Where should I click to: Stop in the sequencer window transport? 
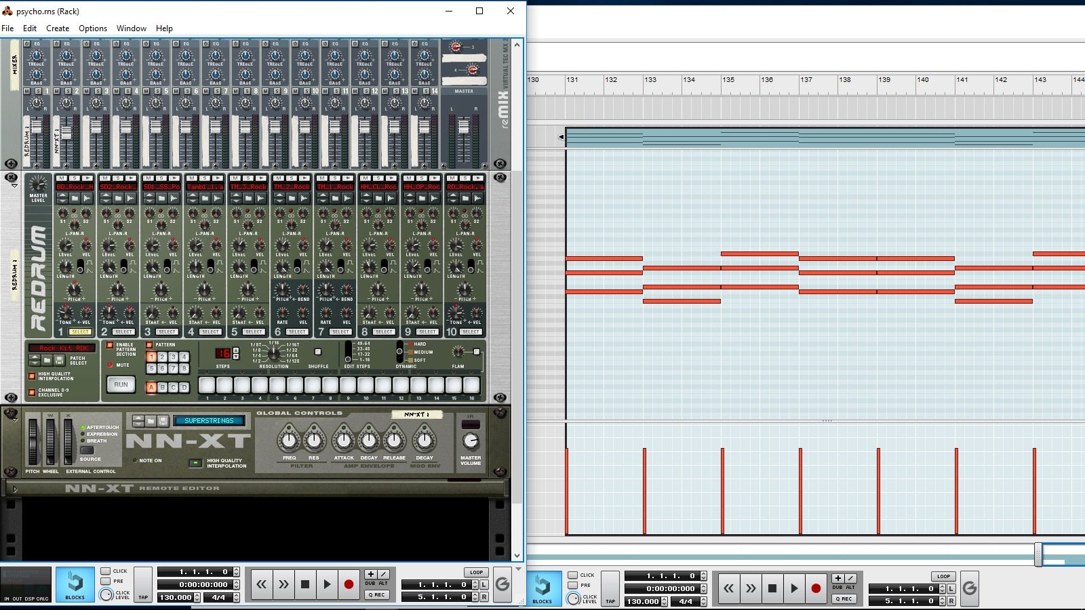tap(772, 588)
